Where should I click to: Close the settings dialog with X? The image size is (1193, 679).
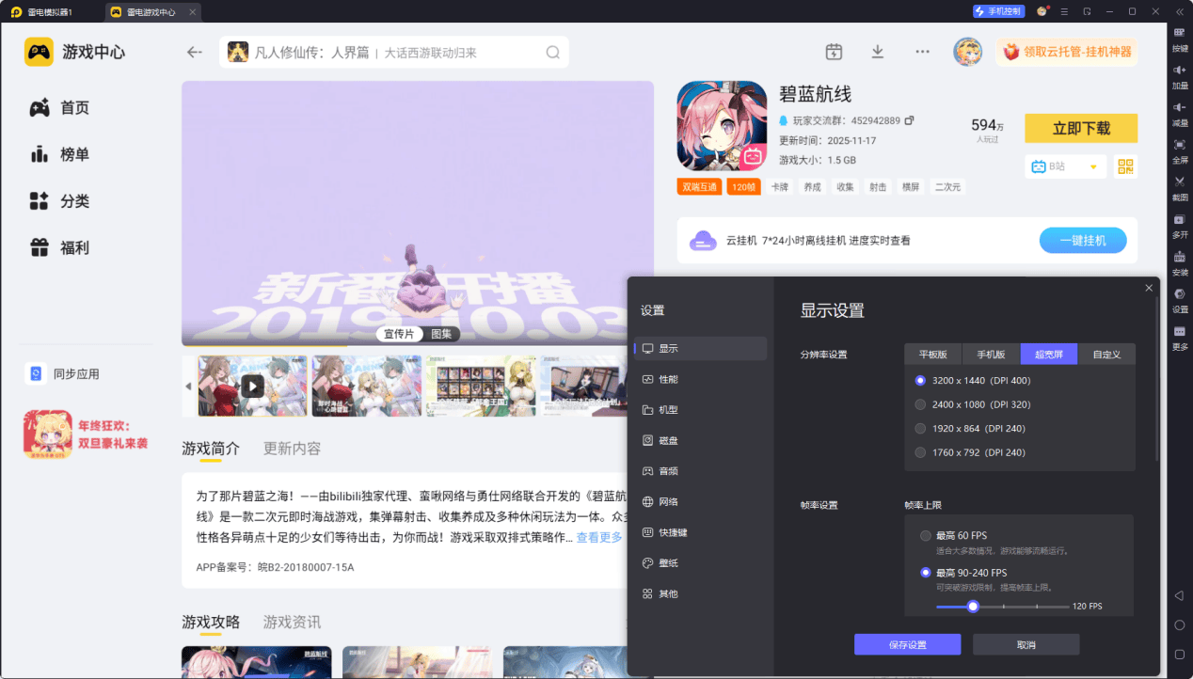coord(1148,288)
